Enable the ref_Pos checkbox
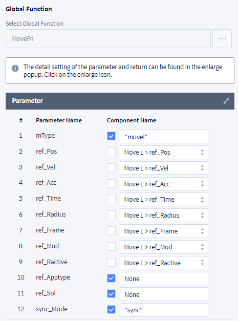The height and width of the screenshot is (321, 238). coord(112,152)
